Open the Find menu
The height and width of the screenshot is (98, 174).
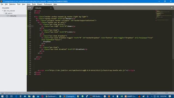coord(19,4)
